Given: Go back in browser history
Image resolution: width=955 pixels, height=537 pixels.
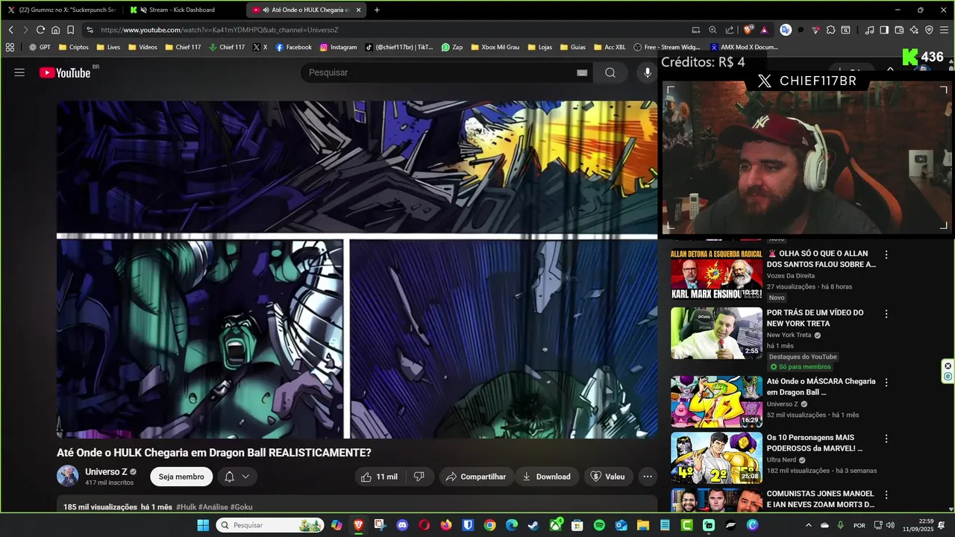Looking at the screenshot, I should click(10, 30).
